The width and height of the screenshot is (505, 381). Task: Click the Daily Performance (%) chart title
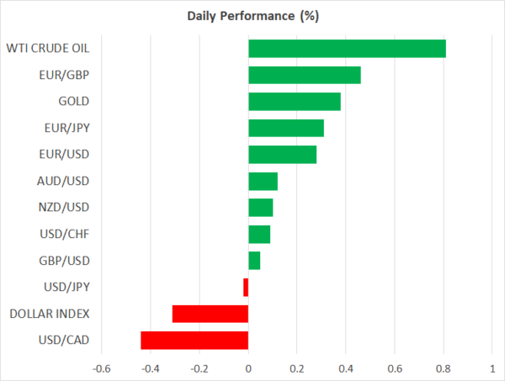(252, 16)
